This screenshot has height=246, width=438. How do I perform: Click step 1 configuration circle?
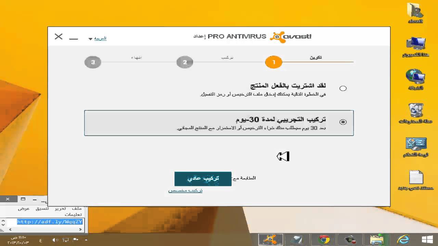coord(273,62)
